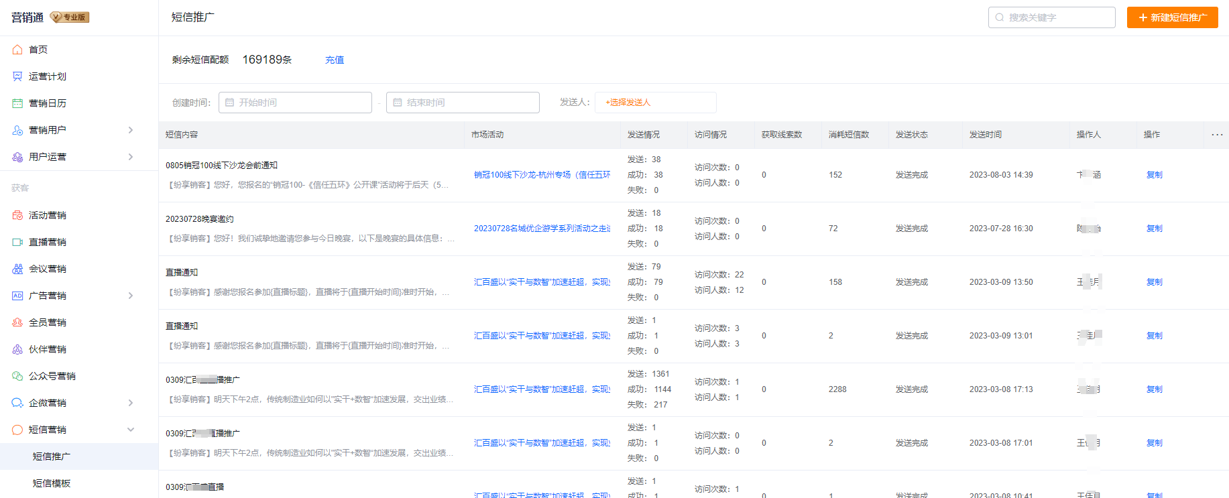Click the 专业版 badge icon
The width and height of the screenshot is (1229, 498).
click(x=70, y=17)
